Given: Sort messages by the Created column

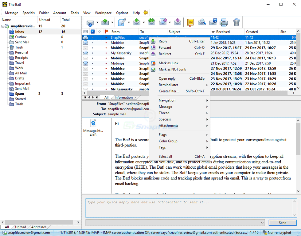Looking at the screenshot, I should click(261, 32).
